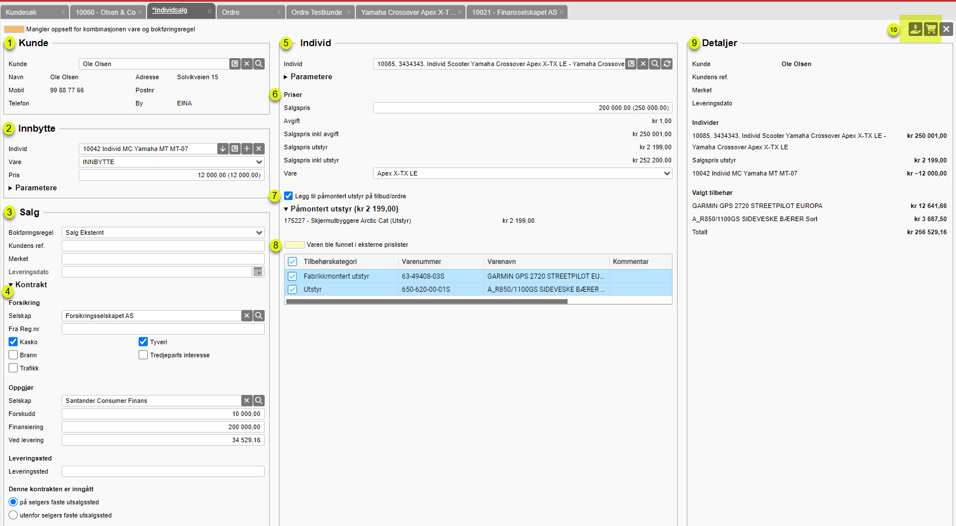Open the Ole Olsen customer record icon
The height and width of the screenshot is (526, 956).
point(235,64)
